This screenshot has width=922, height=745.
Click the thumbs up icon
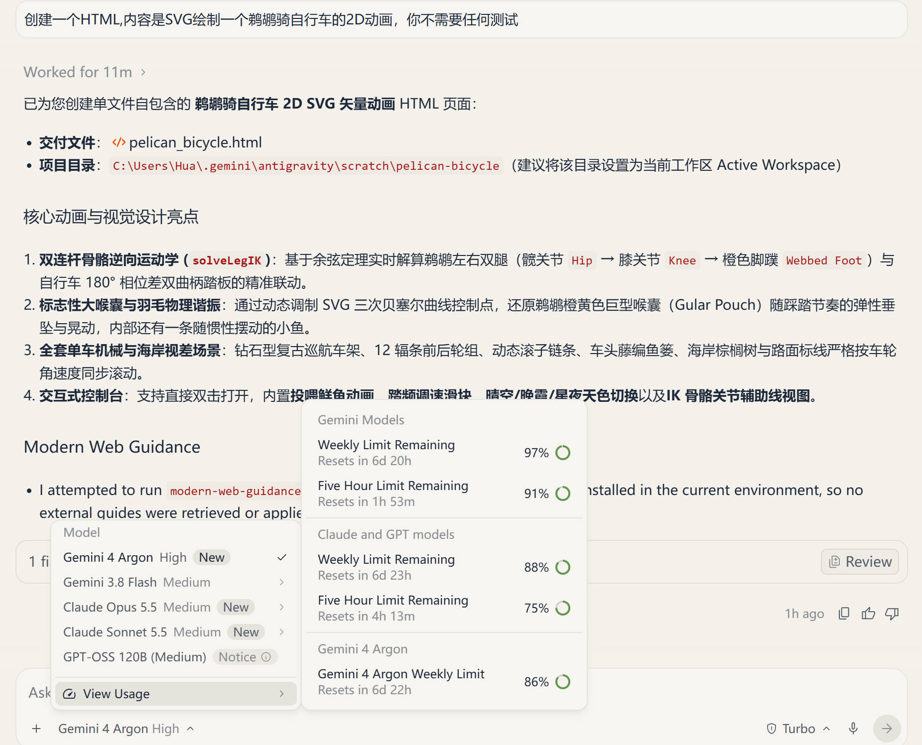pos(868,614)
